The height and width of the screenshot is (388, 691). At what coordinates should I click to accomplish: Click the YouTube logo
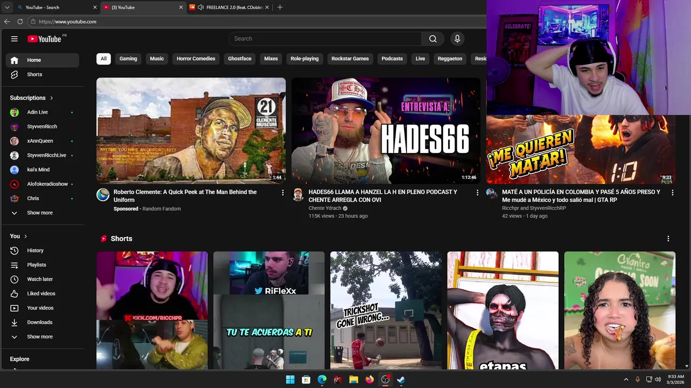pos(44,39)
